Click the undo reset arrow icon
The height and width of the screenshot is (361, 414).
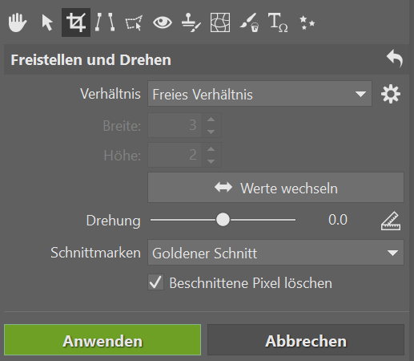pos(395,59)
